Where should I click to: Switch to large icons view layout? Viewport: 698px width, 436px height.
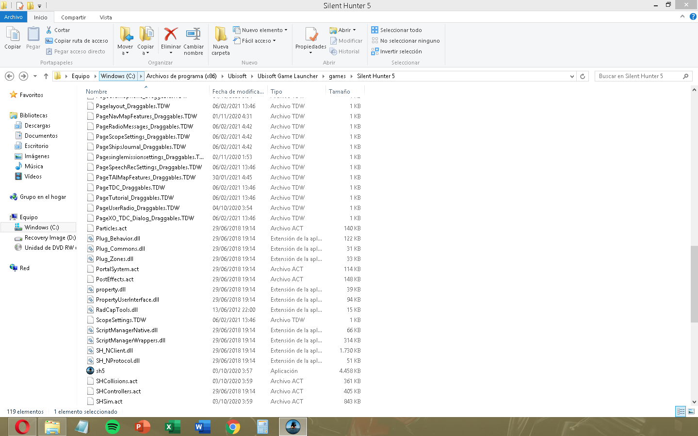[x=691, y=411]
